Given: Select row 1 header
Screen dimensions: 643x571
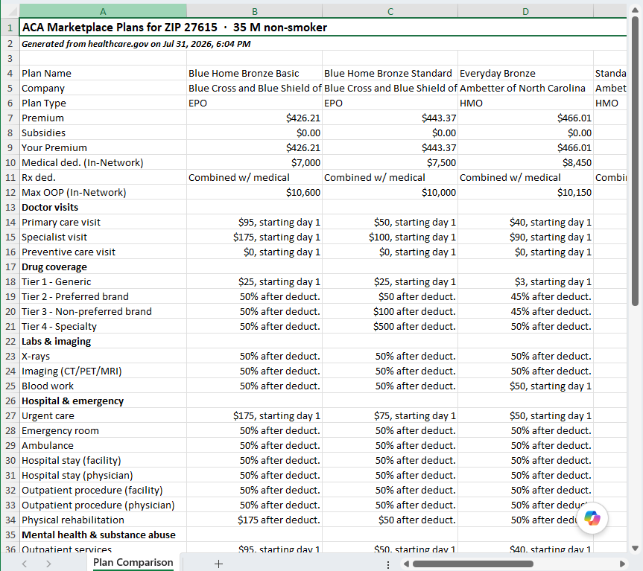Looking at the screenshot, I should pos(10,28).
